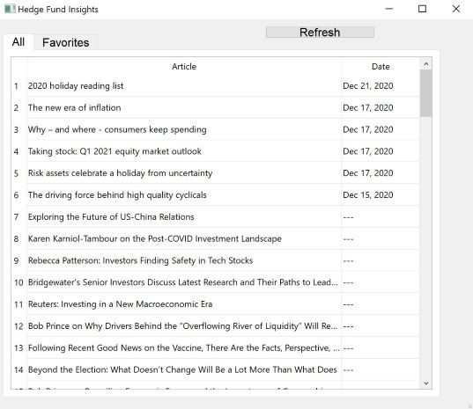Click row header number 6
This screenshot has height=409, width=473.
pyautogui.click(x=16, y=195)
